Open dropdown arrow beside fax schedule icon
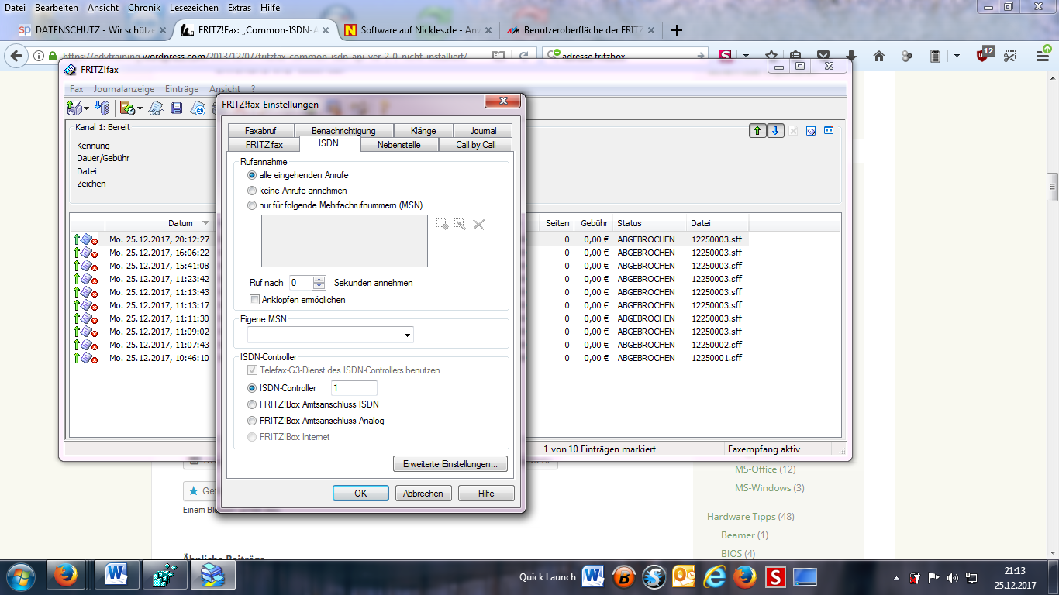1059x595 pixels. click(140, 108)
